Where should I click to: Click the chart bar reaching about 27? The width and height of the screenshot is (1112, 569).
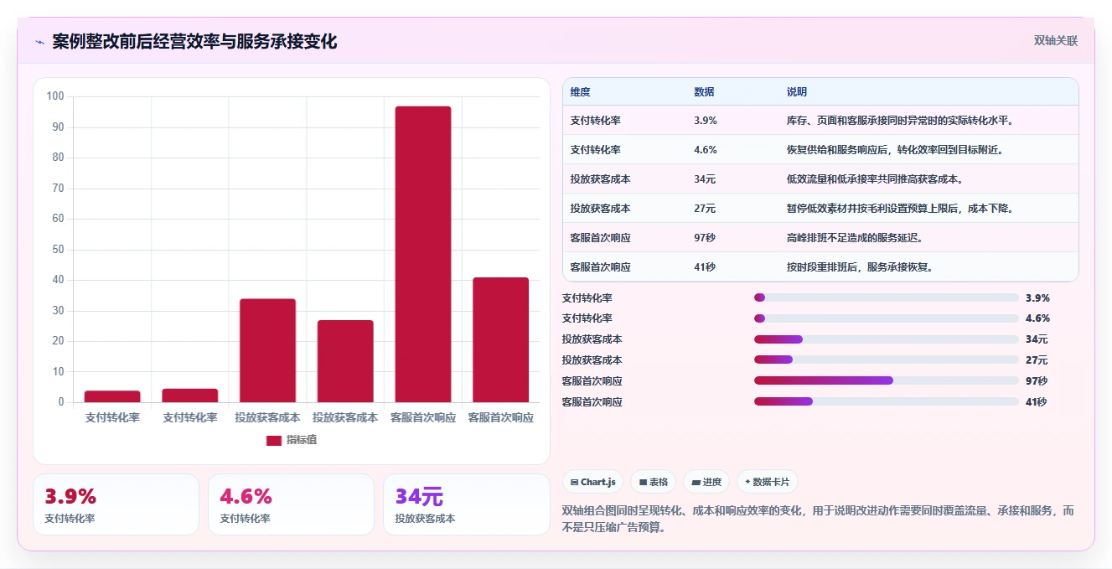click(x=345, y=361)
